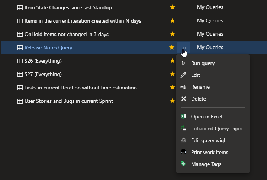Click the Edit pencil icon

click(183, 75)
